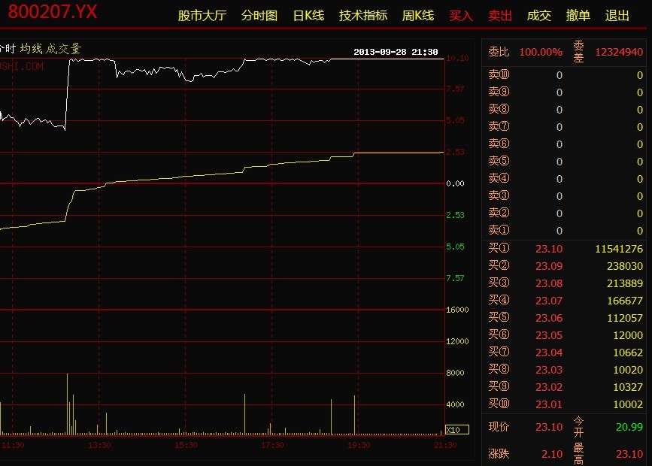Image resolution: width=652 pixels, height=466 pixels.
Task: Click the red 买入 button
Action: [x=461, y=16]
